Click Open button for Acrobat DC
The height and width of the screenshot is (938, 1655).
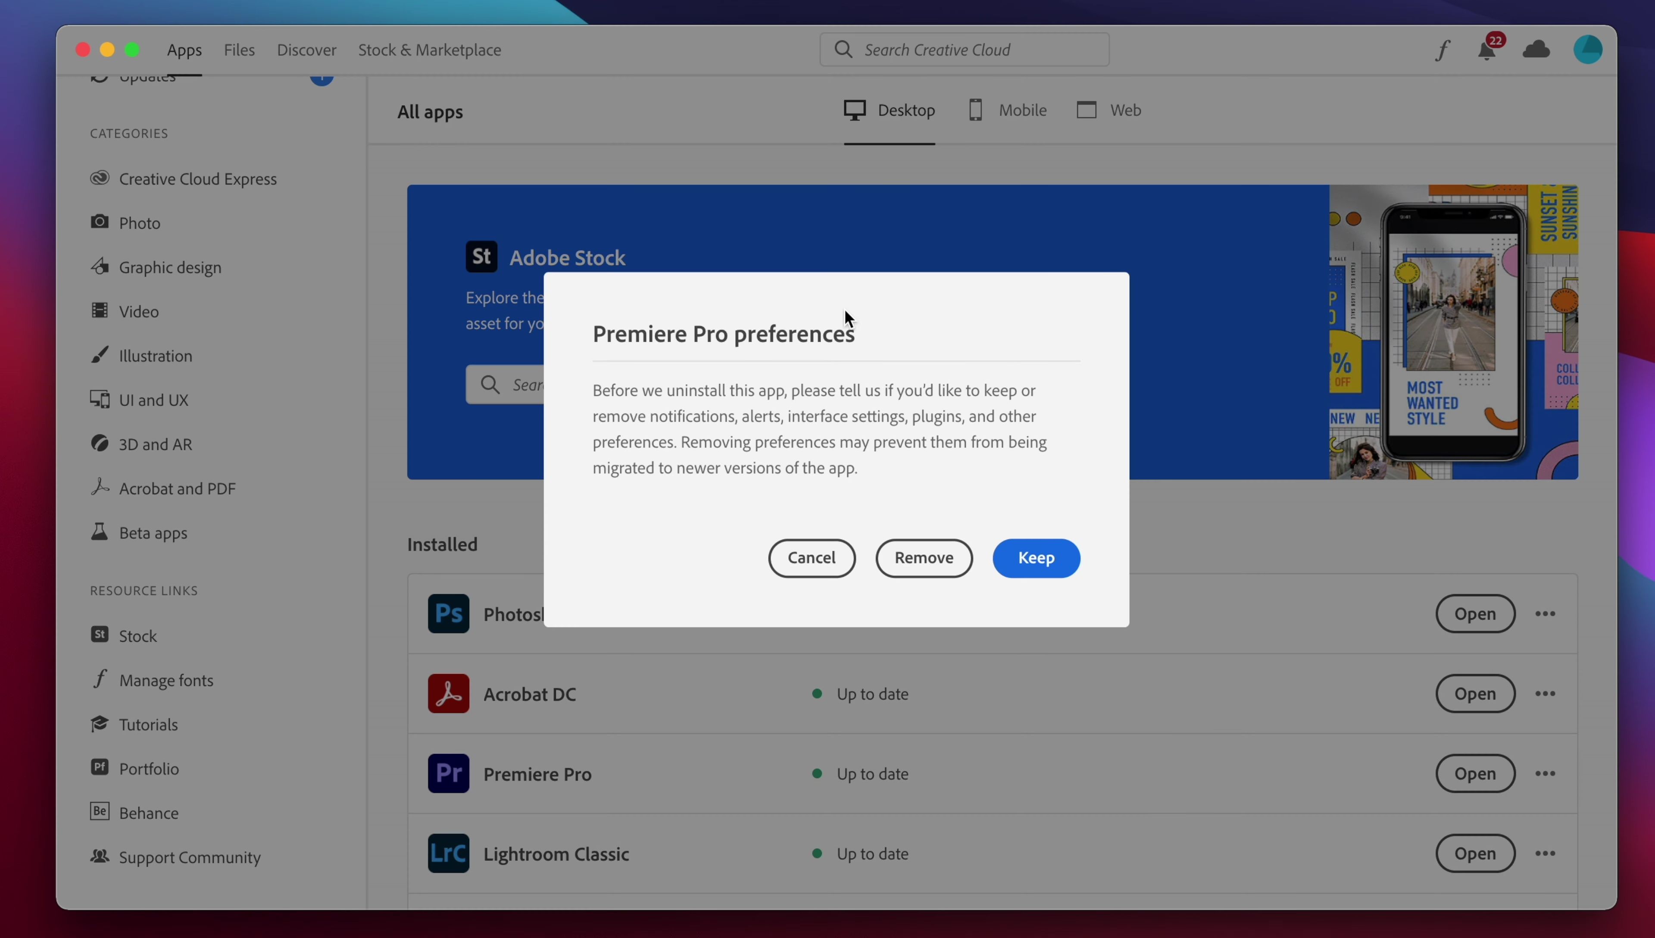pyautogui.click(x=1475, y=694)
